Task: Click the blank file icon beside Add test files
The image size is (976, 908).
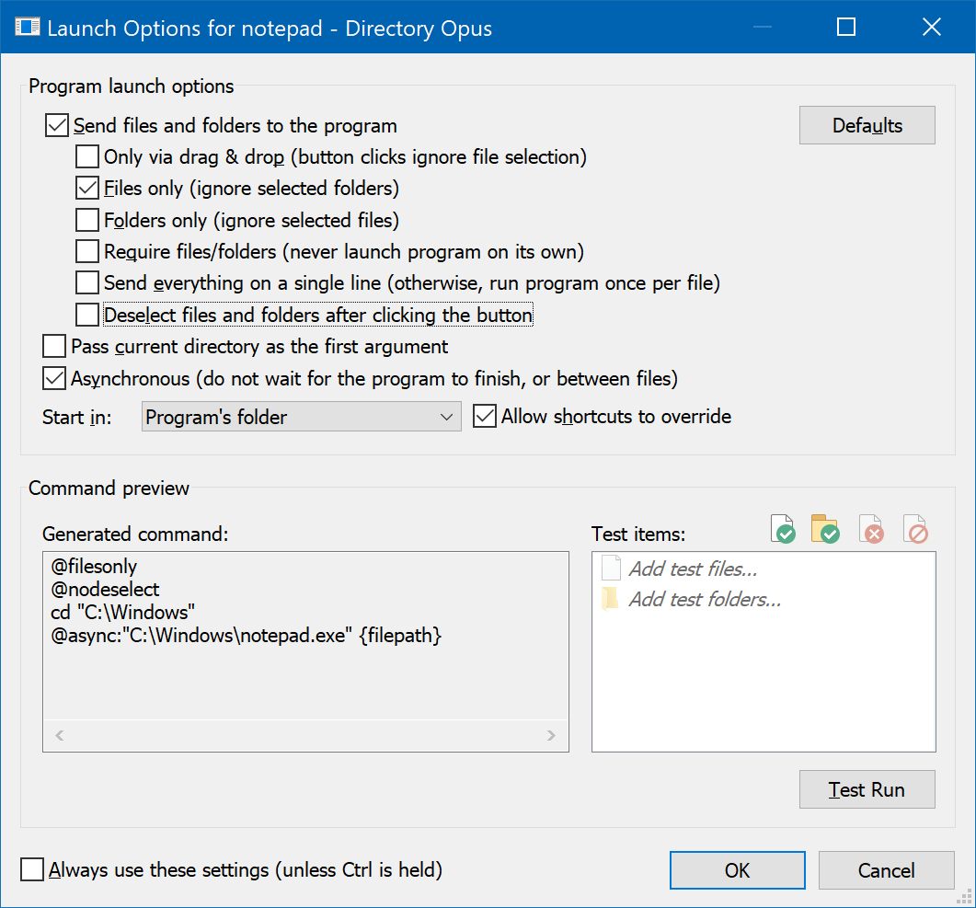Action: click(x=611, y=569)
